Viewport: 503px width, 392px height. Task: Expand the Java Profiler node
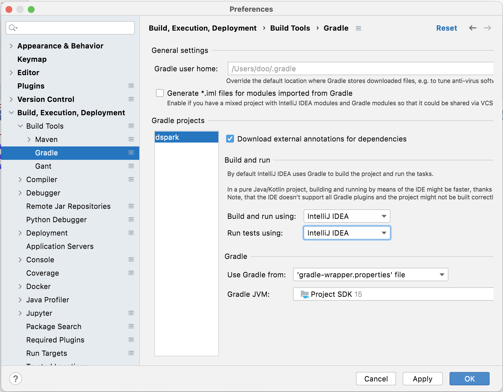(x=20, y=300)
